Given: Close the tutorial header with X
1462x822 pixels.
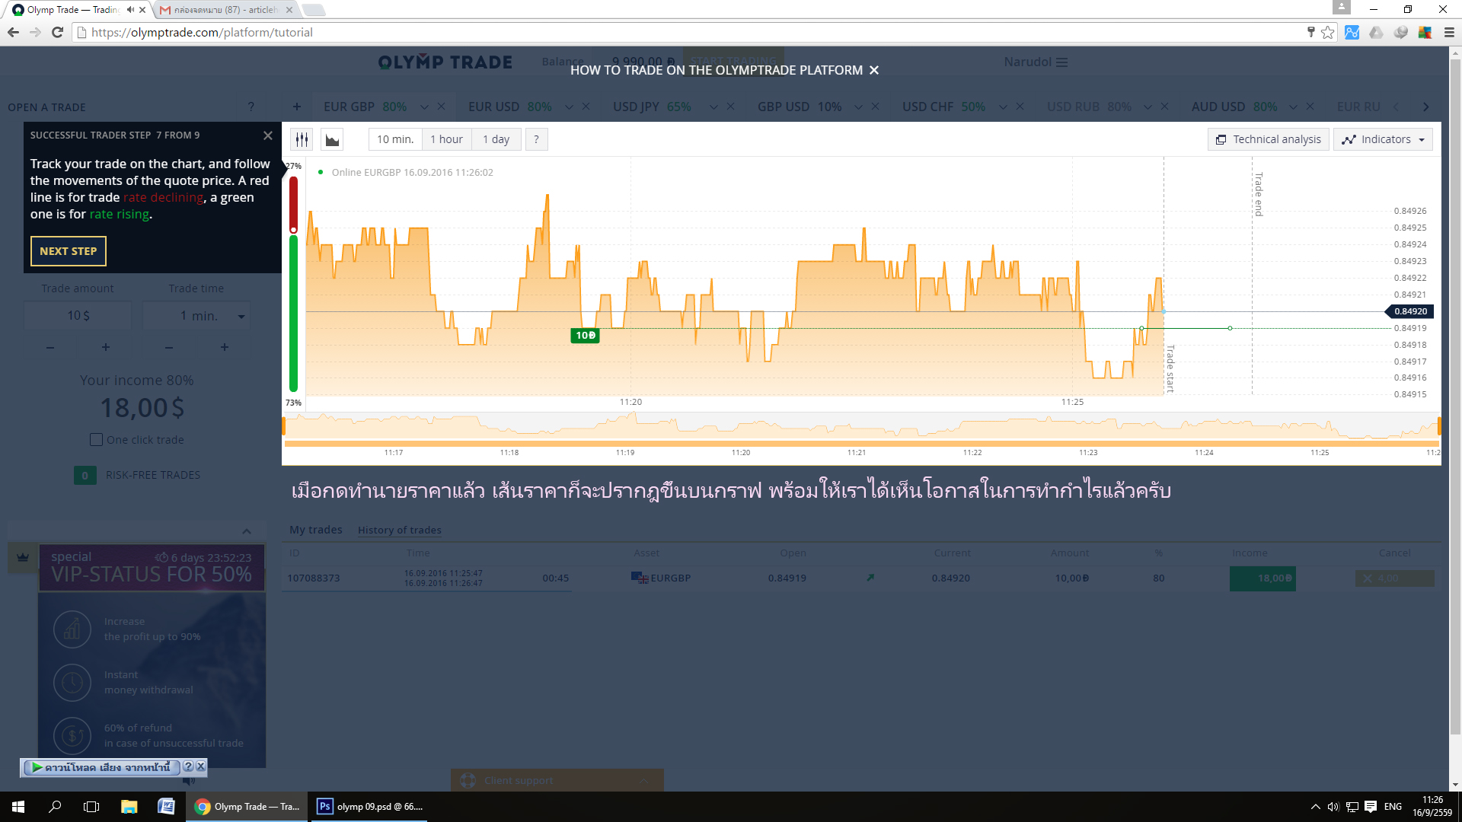Looking at the screenshot, I should click(874, 70).
